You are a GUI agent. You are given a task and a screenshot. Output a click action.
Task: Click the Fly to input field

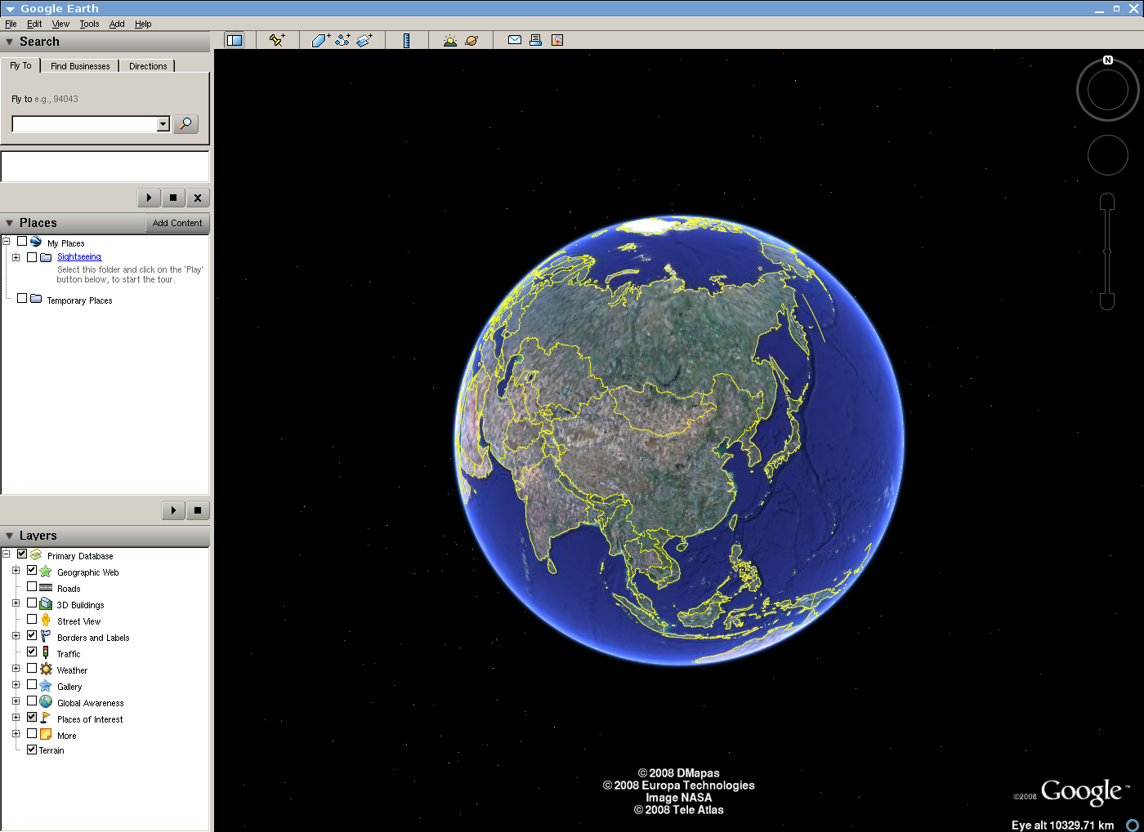coord(84,124)
